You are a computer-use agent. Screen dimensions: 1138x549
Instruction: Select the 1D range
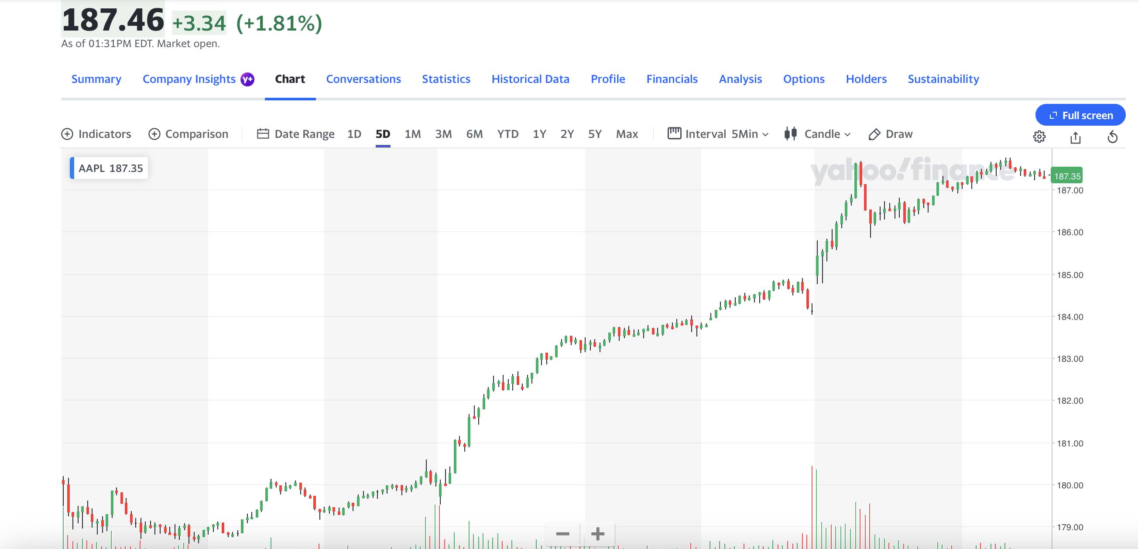coord(354,134)
